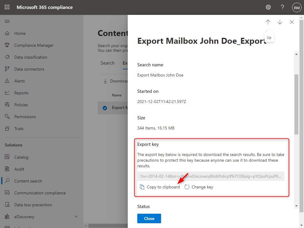Open Compliance Manager from the sidebar
This screenshot has height=228, width=304.
point(34,45)
